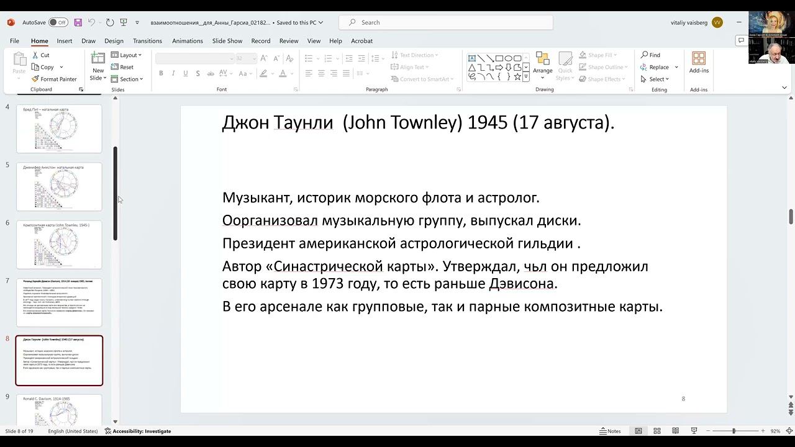Screen dimensions: 795x447
Task: Collapse the ribbon with chevron
Action: 784,88
